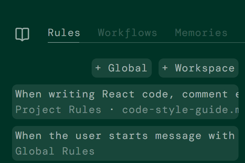The height and width of the screenshot is (163, 245).
Task: Click the plus sign on the Global button
Action: (98, 68)
